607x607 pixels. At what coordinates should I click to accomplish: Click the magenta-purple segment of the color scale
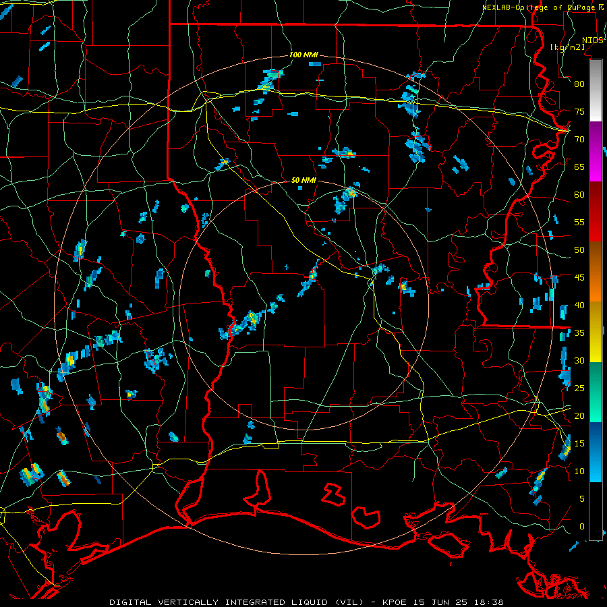pos(596,152)
